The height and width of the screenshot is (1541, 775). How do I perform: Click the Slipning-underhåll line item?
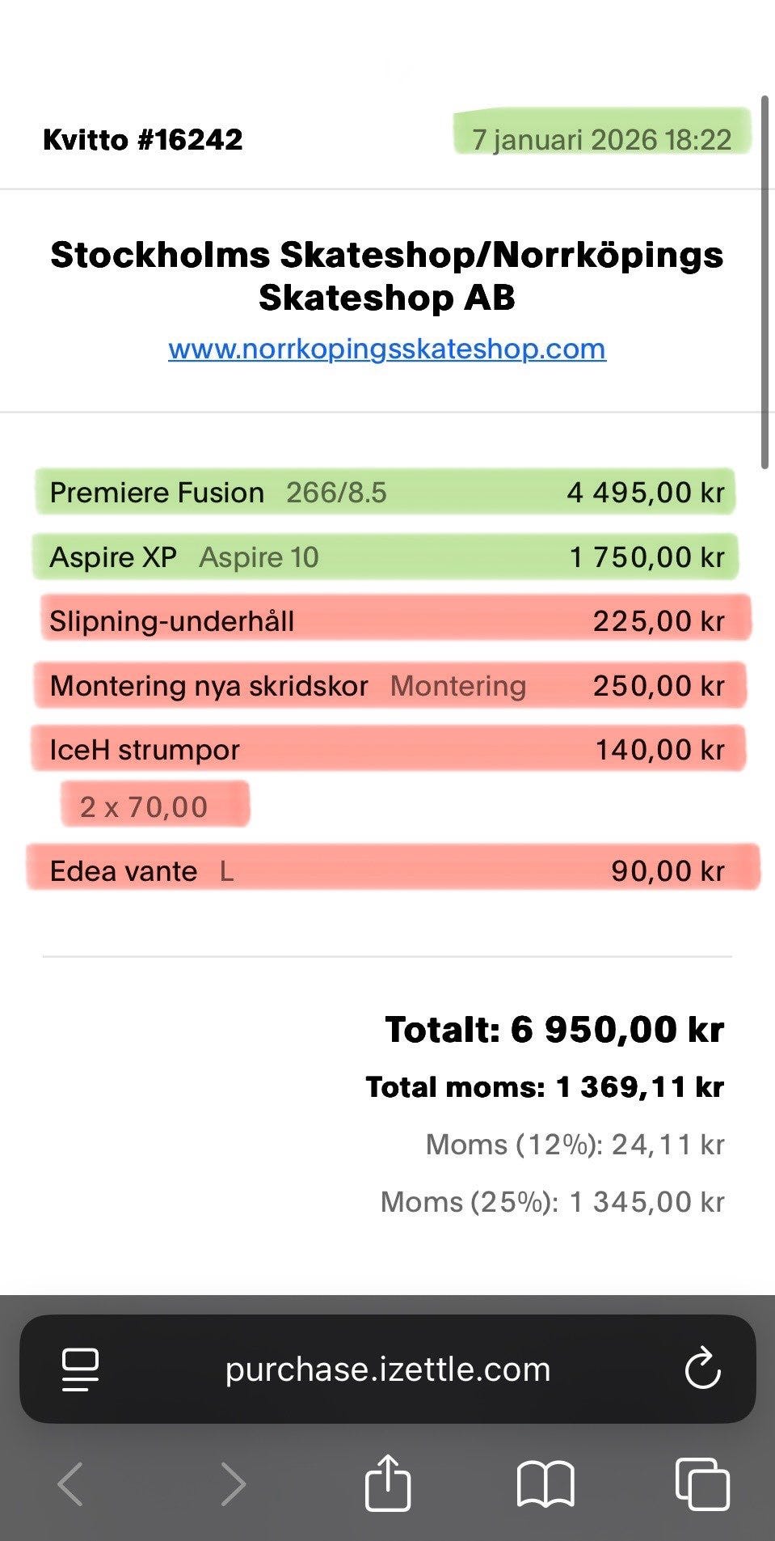pyautogui.click(x=395, y=620)
